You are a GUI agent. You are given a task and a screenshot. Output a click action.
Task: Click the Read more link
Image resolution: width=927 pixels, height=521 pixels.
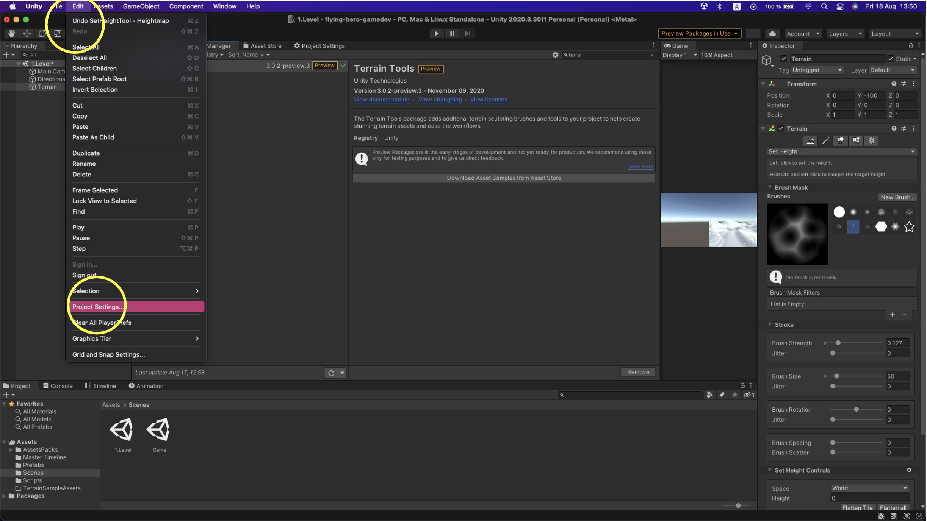640,167
